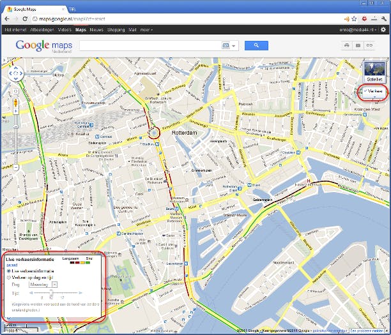This screenshot has height=335, width=391.
Task: Open the settings gear in the Google bar
Action: tap(383, 29)
